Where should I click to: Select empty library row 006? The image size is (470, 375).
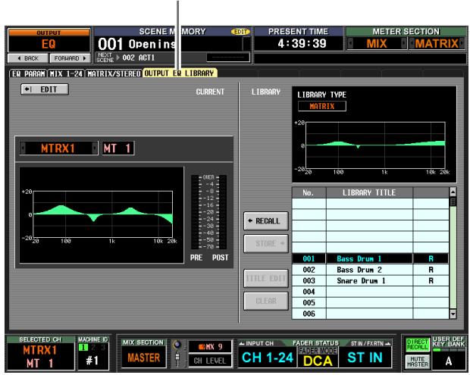pos(370,314)
